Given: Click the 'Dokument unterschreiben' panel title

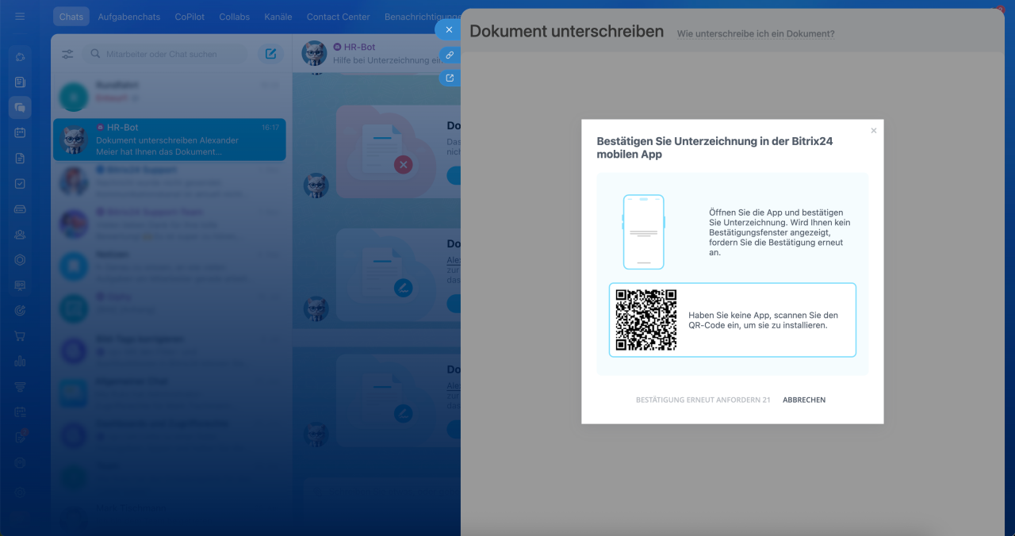Looking at the screenshot, I should click(567, 31).
